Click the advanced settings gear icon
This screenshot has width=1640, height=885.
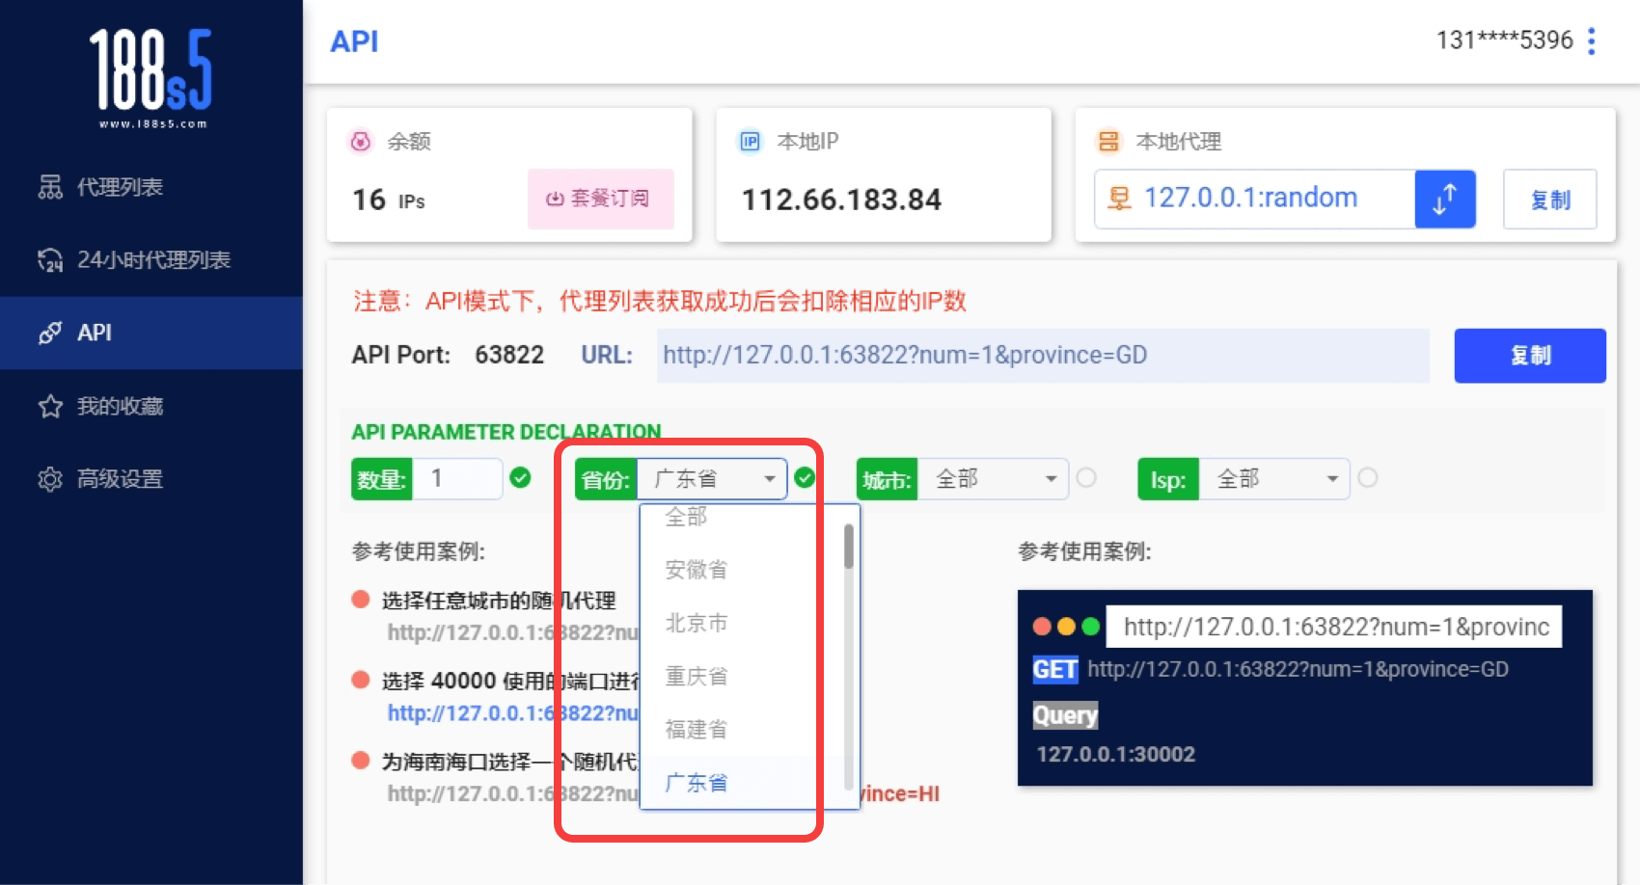(50, 479)
